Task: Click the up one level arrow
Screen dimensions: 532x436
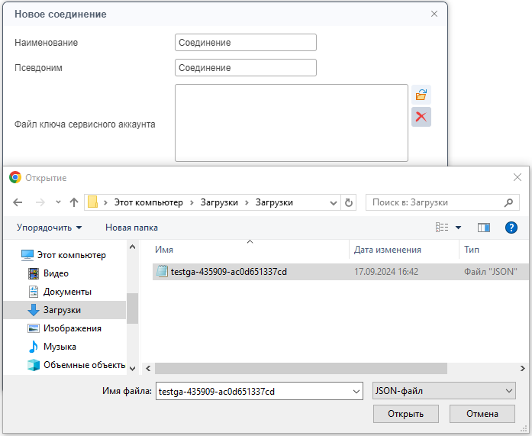Action: [x=74, y=202]
